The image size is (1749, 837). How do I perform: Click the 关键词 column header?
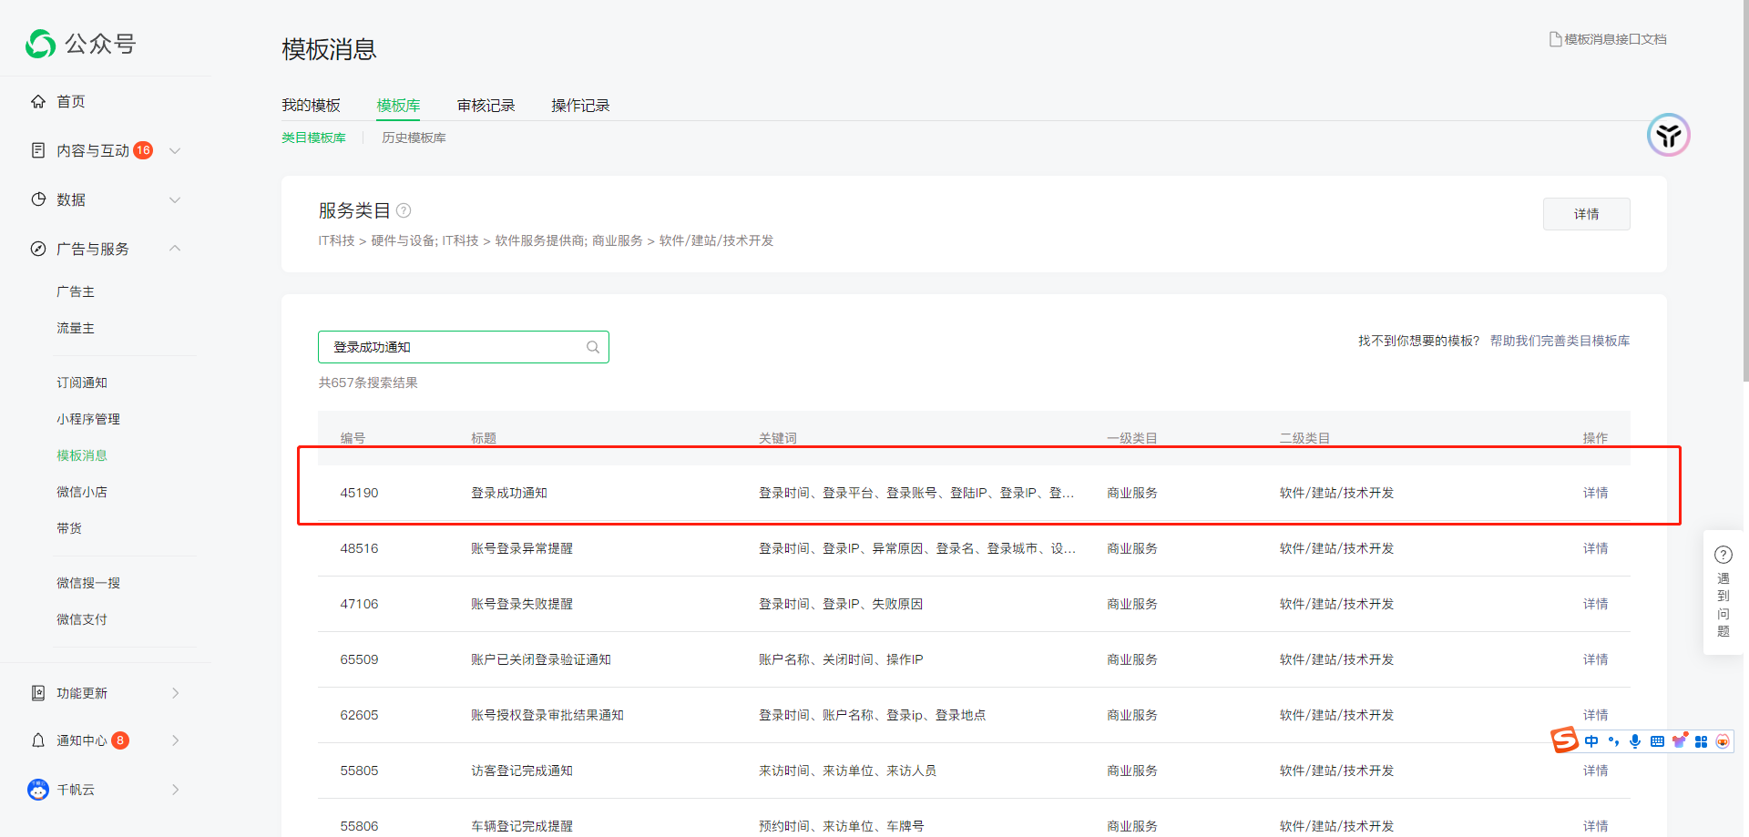pyautogui.click(x=778, y=438)
